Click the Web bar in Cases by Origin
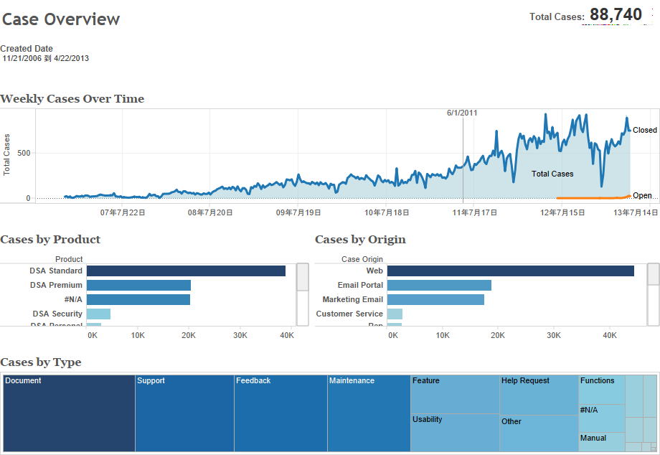Image resolution: width=660 pixels, height=455 pixels. click(510, 271)
